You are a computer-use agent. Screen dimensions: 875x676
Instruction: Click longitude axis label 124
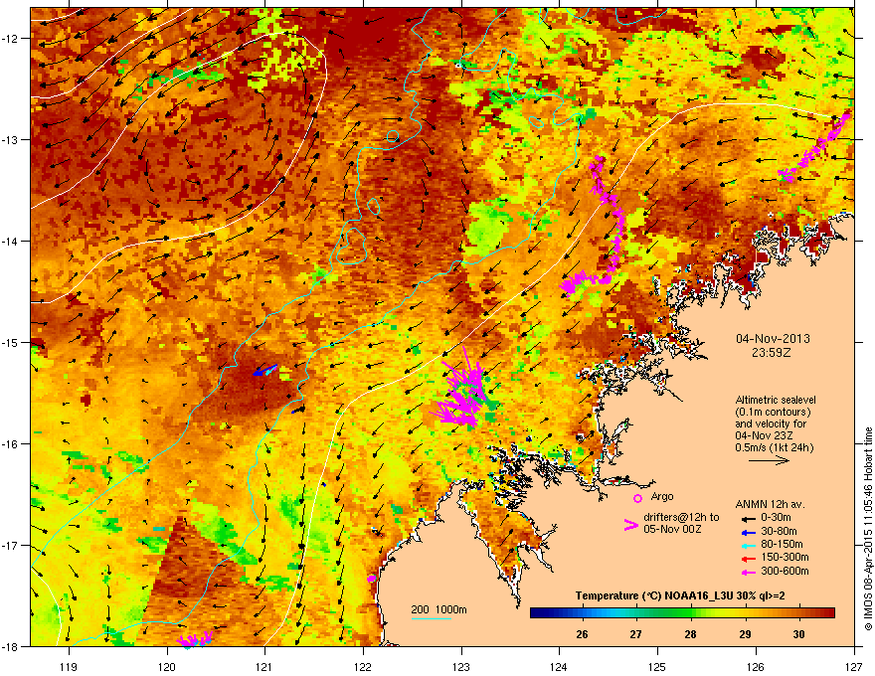[559, 666]
